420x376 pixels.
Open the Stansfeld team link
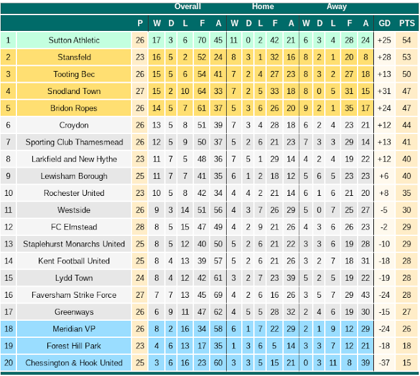pos(74,57)
